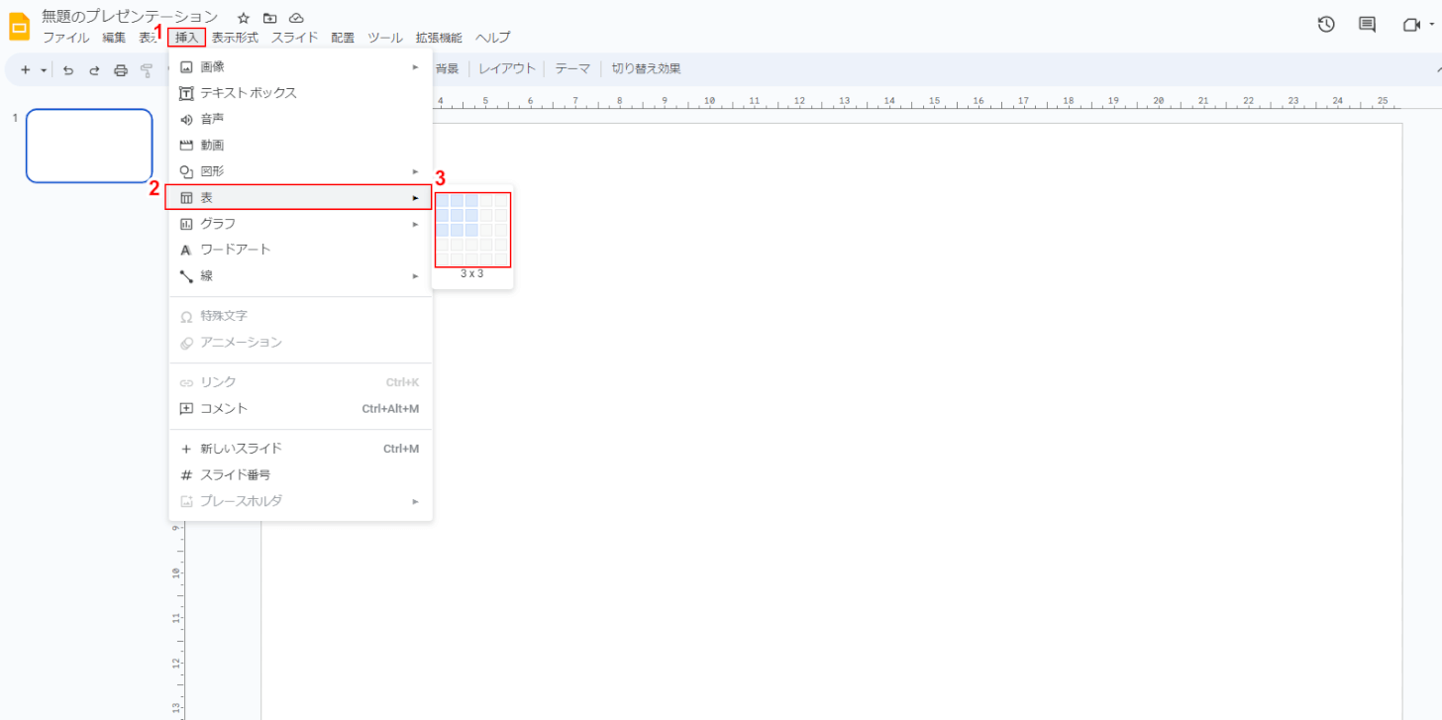Choose 新しいスライド from the insert menu
1442x720 pixels.
[x=300, y=449]
